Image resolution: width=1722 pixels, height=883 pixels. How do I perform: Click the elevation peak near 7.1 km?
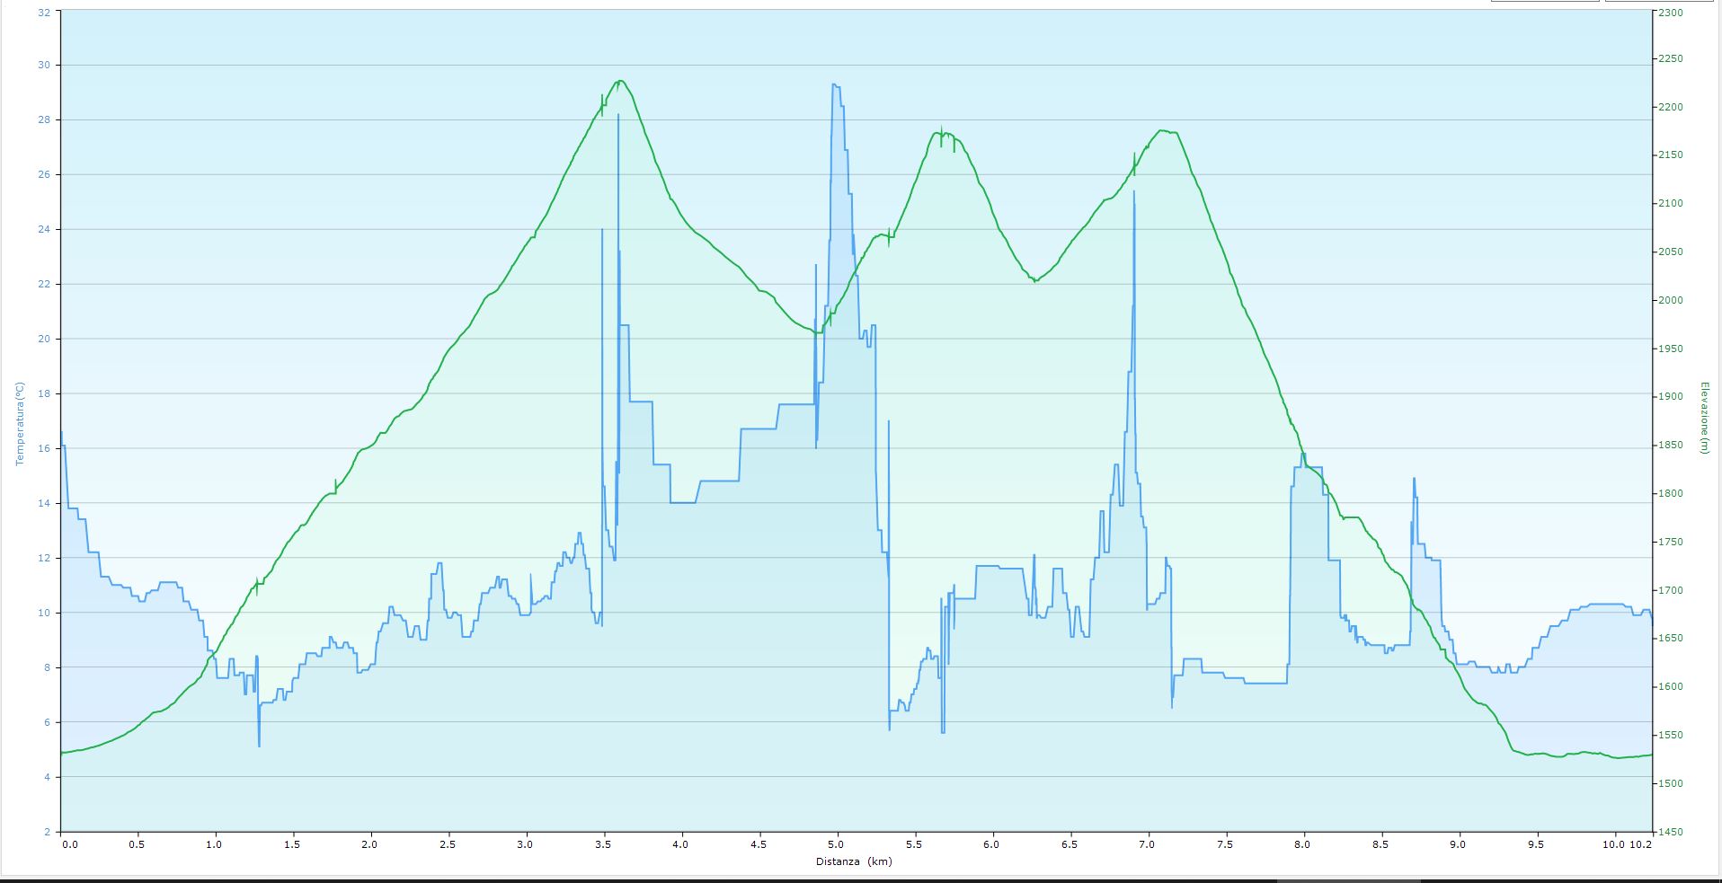click(1164, 131)
